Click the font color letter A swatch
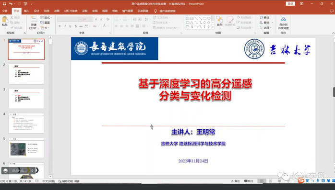 point(105,26)
